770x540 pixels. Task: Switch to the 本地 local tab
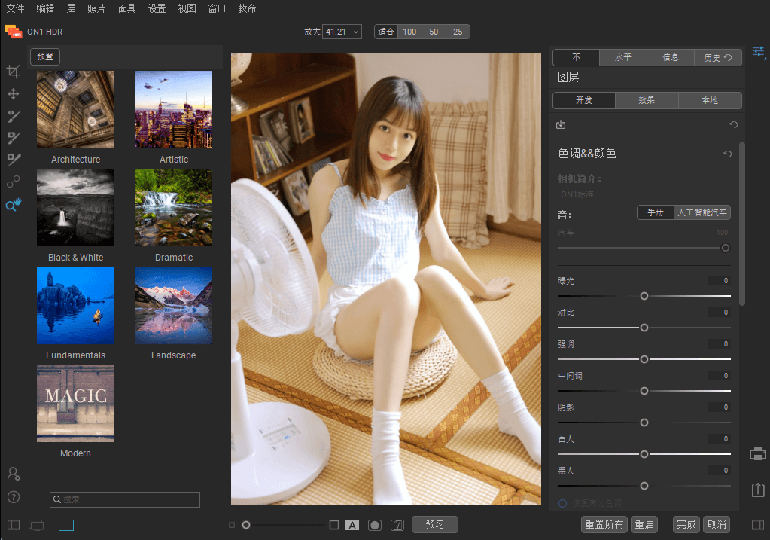click(710, 100)
